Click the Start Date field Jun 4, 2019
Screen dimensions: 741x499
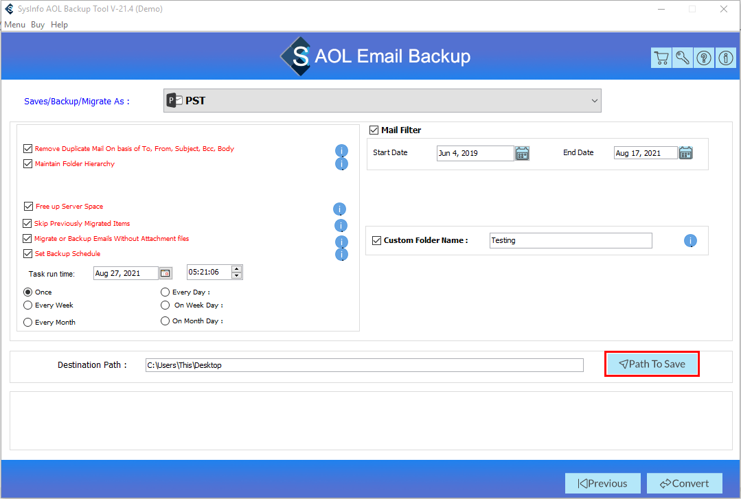[475, 153]
